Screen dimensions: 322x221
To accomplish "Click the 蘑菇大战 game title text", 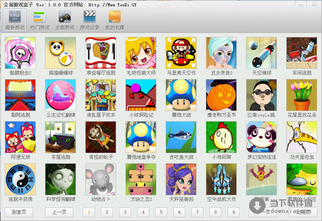I will pos(181,115).
